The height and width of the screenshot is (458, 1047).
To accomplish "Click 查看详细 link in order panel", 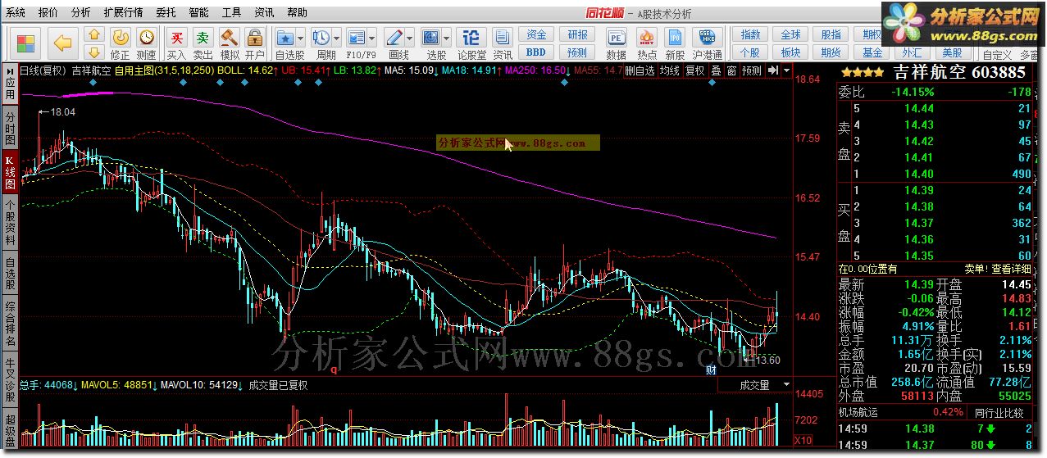I will (x=1012, y=269).
